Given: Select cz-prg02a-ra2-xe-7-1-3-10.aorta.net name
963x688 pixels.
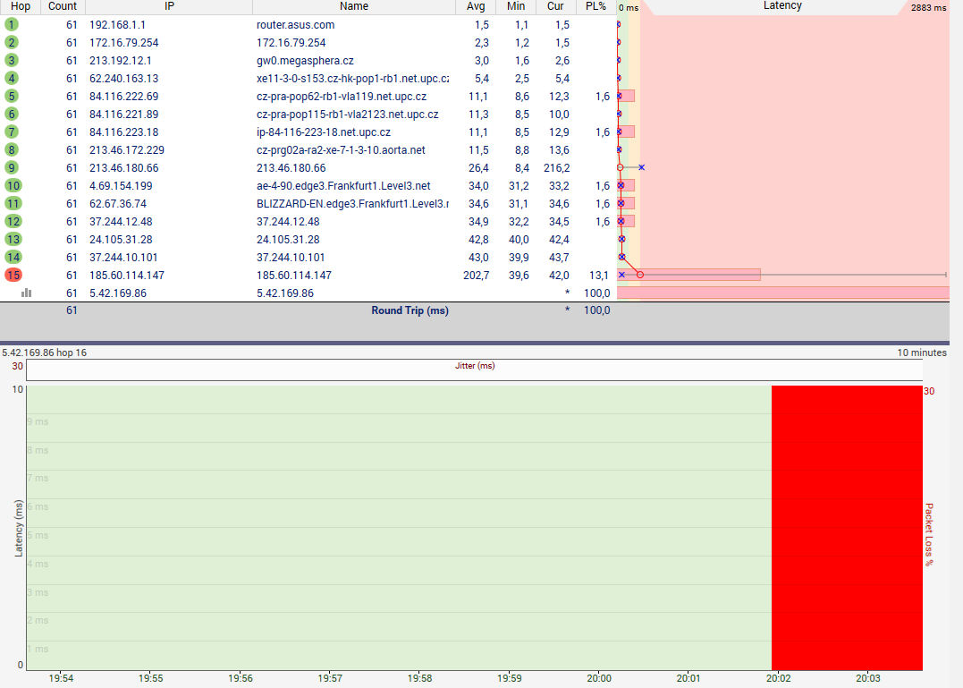Looking at the screenshot, I should [341, 150].
